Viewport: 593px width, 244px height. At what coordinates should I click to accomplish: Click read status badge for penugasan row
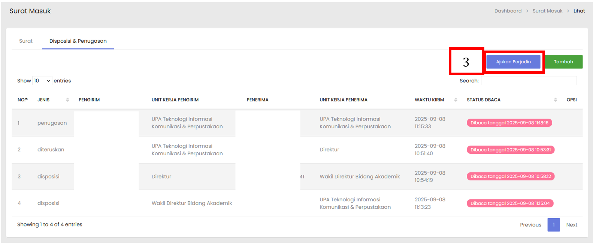[x=509, y=123]
